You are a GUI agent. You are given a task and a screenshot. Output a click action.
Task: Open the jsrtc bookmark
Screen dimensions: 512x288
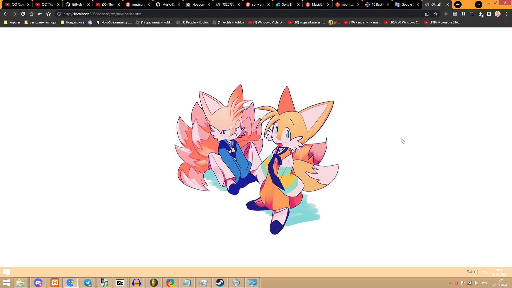pos(334,22)
